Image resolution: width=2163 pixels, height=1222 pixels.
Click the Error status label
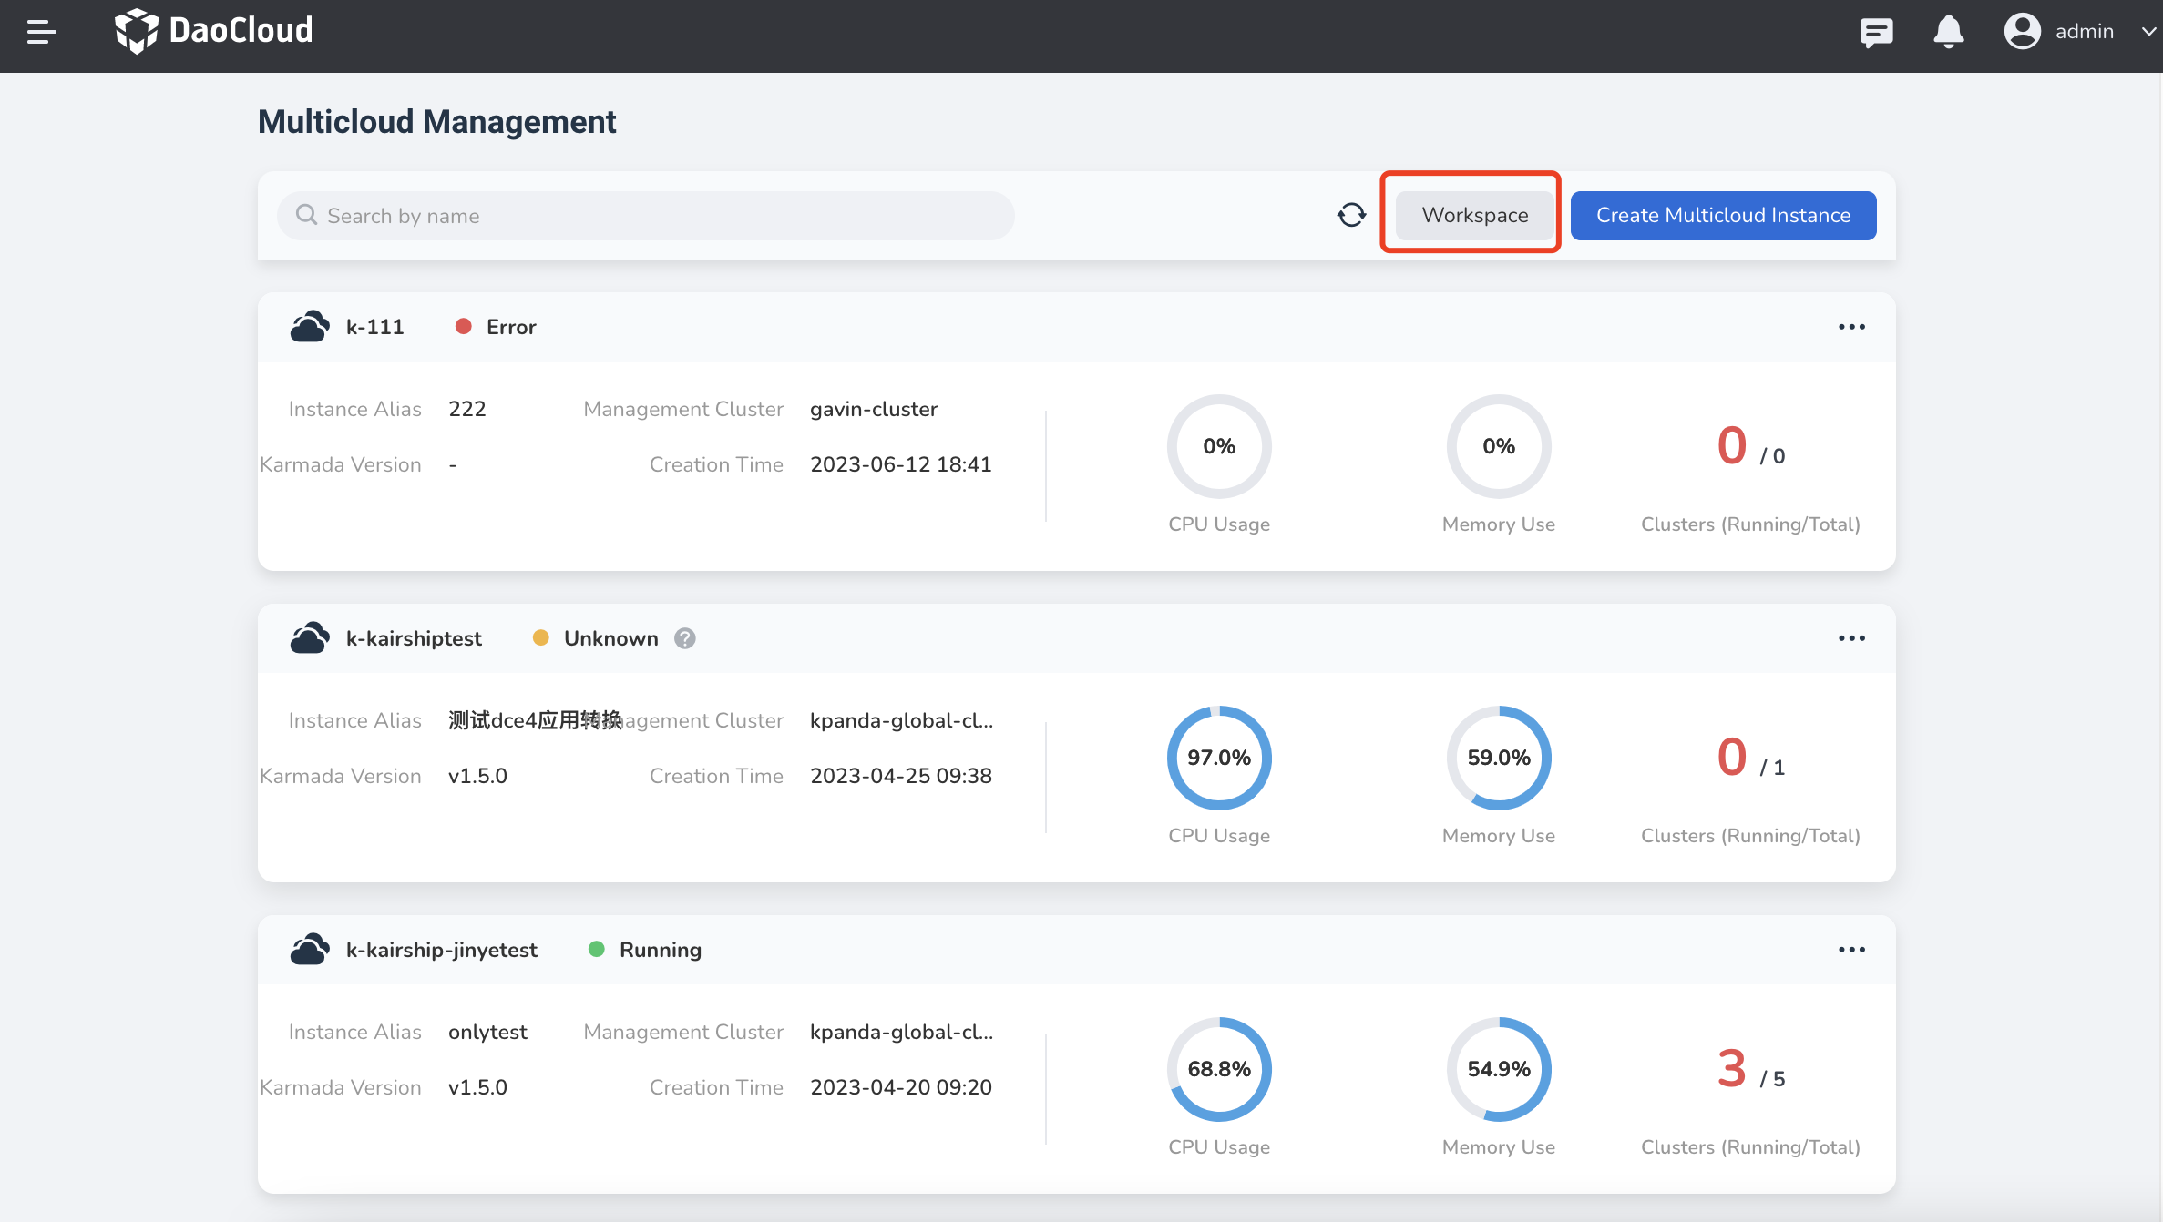pyautogui.click(x=511, y=327)
